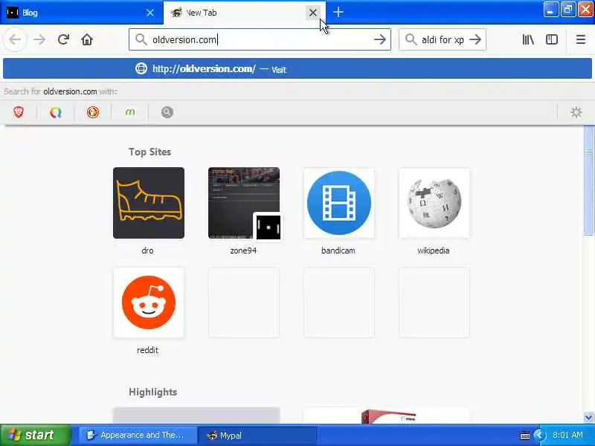The image size is (595, 446).
Task: Open the red Highlights card thumbnail
Action: pyautogui.click(x=387, y=416)
